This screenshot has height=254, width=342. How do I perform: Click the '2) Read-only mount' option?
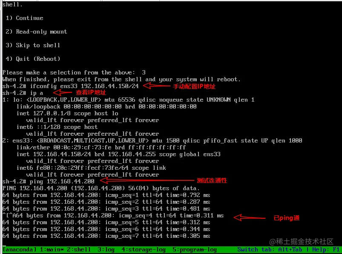click(x=36, y=32)
